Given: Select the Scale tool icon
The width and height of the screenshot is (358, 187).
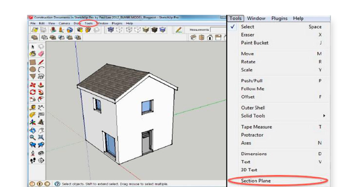Looking at the screenshot, I should coord(33,99).
